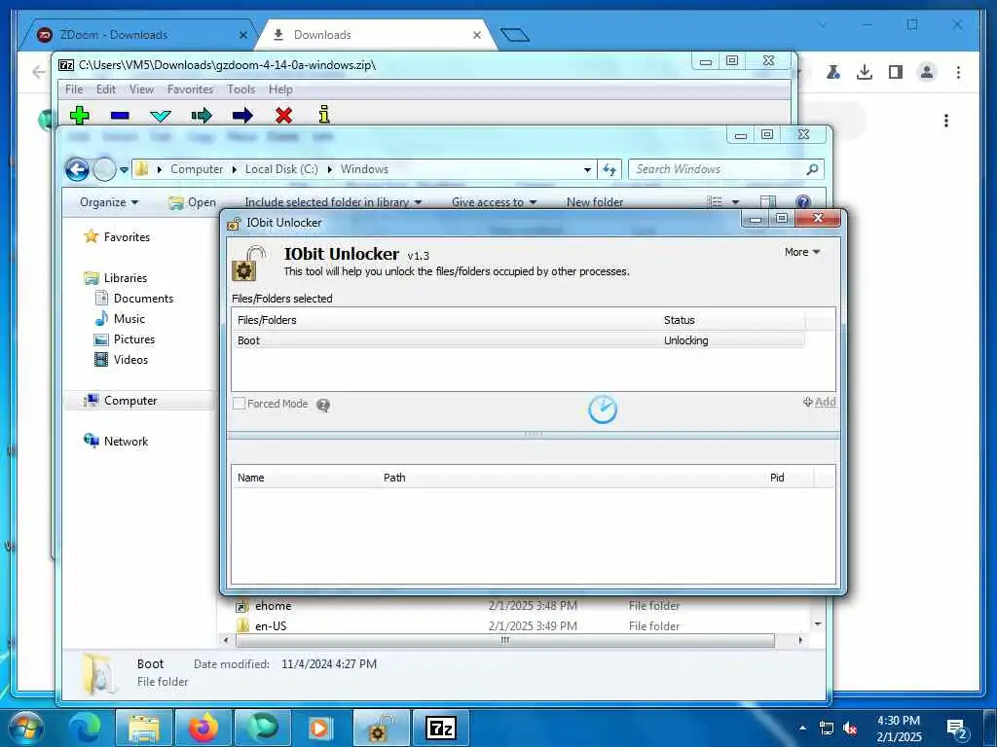Click the green Copy arrow icon in 7-Zip
The image size is (997, 747).
pyautogui.click(x=202, y=115)
